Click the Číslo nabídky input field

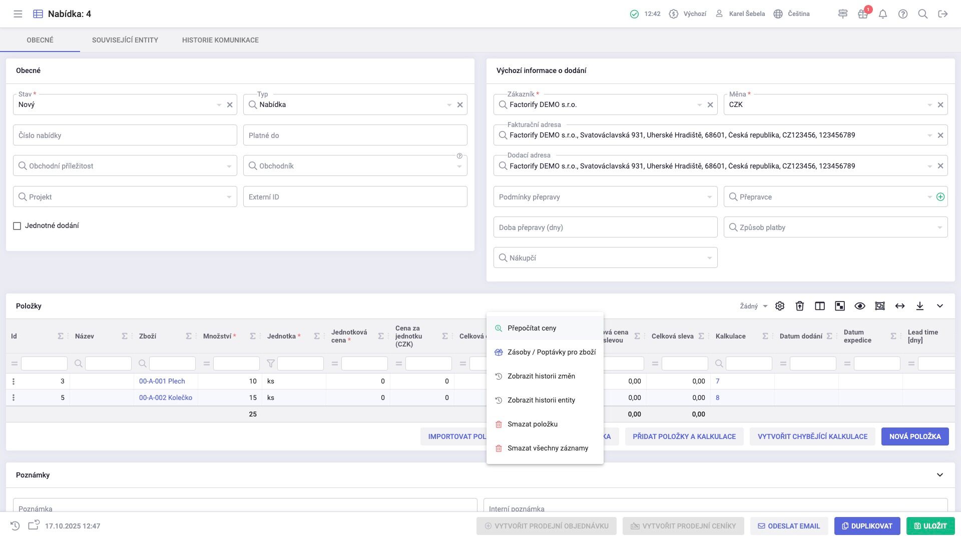point(125,135)
